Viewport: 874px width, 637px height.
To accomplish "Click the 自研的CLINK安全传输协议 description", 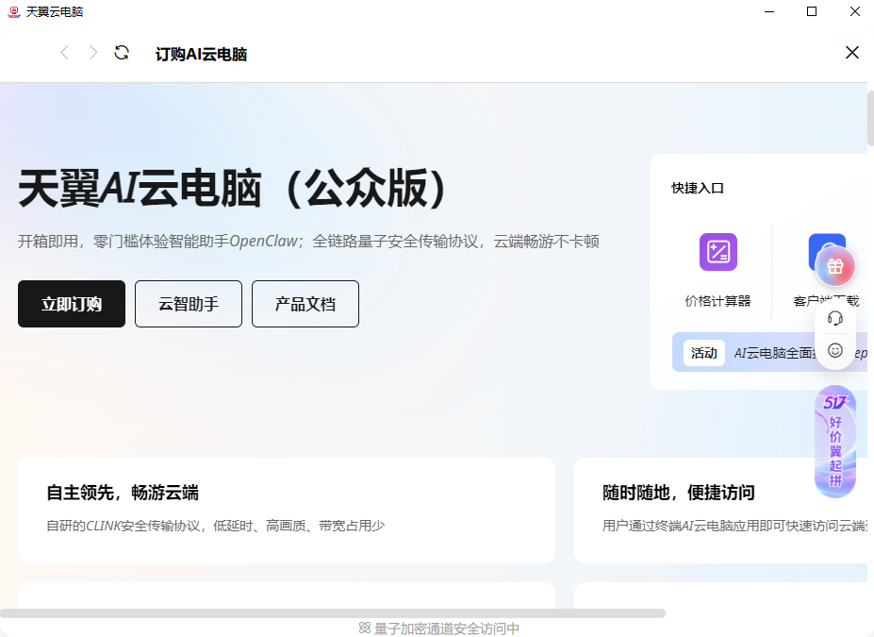I will pyautogui.click(x=216, y=526).
